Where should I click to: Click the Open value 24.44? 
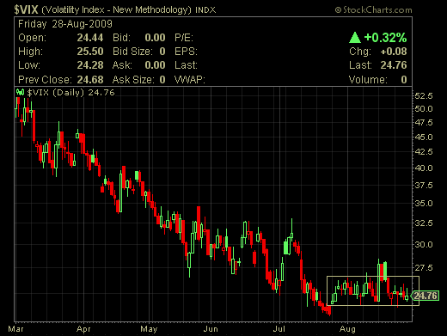click(90, 38)
